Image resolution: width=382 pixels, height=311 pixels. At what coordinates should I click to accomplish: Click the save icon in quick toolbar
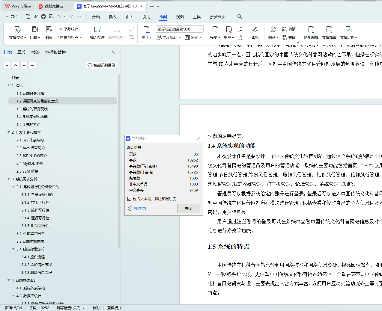click(28, 16)
